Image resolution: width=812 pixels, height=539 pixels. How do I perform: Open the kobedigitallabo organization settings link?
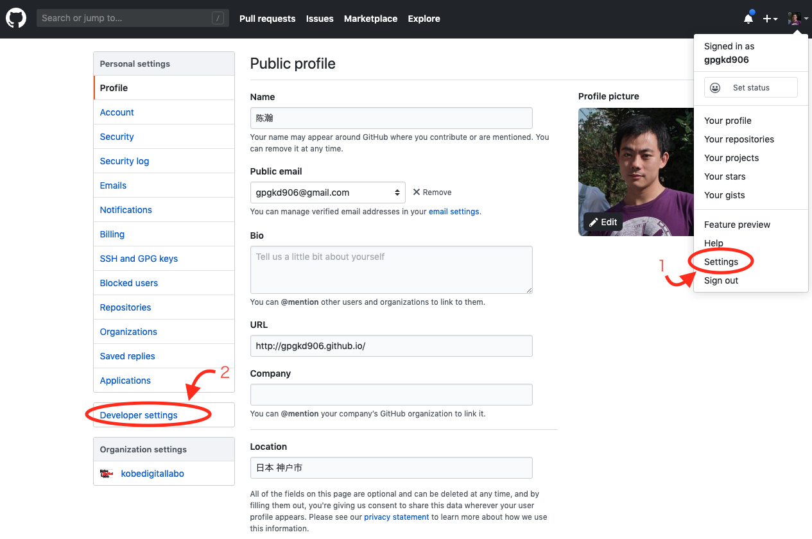pos(153,474)
